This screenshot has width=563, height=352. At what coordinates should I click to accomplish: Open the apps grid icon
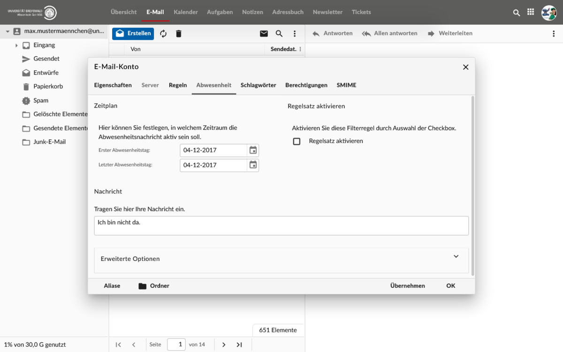[531, 12]
